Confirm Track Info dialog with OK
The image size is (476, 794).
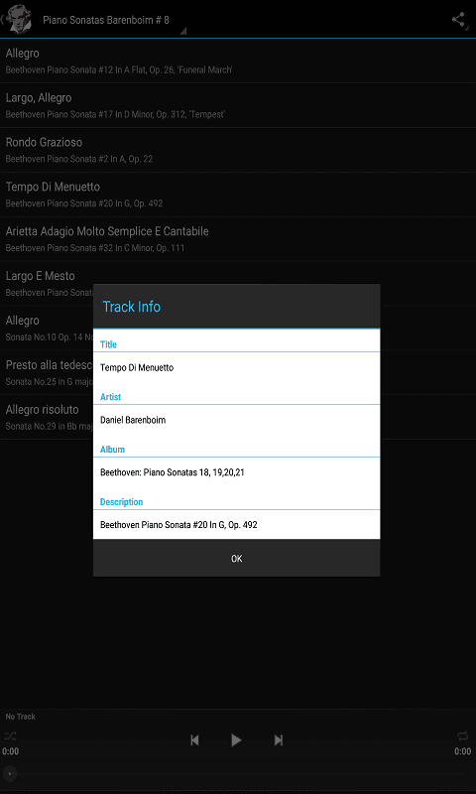236,559
